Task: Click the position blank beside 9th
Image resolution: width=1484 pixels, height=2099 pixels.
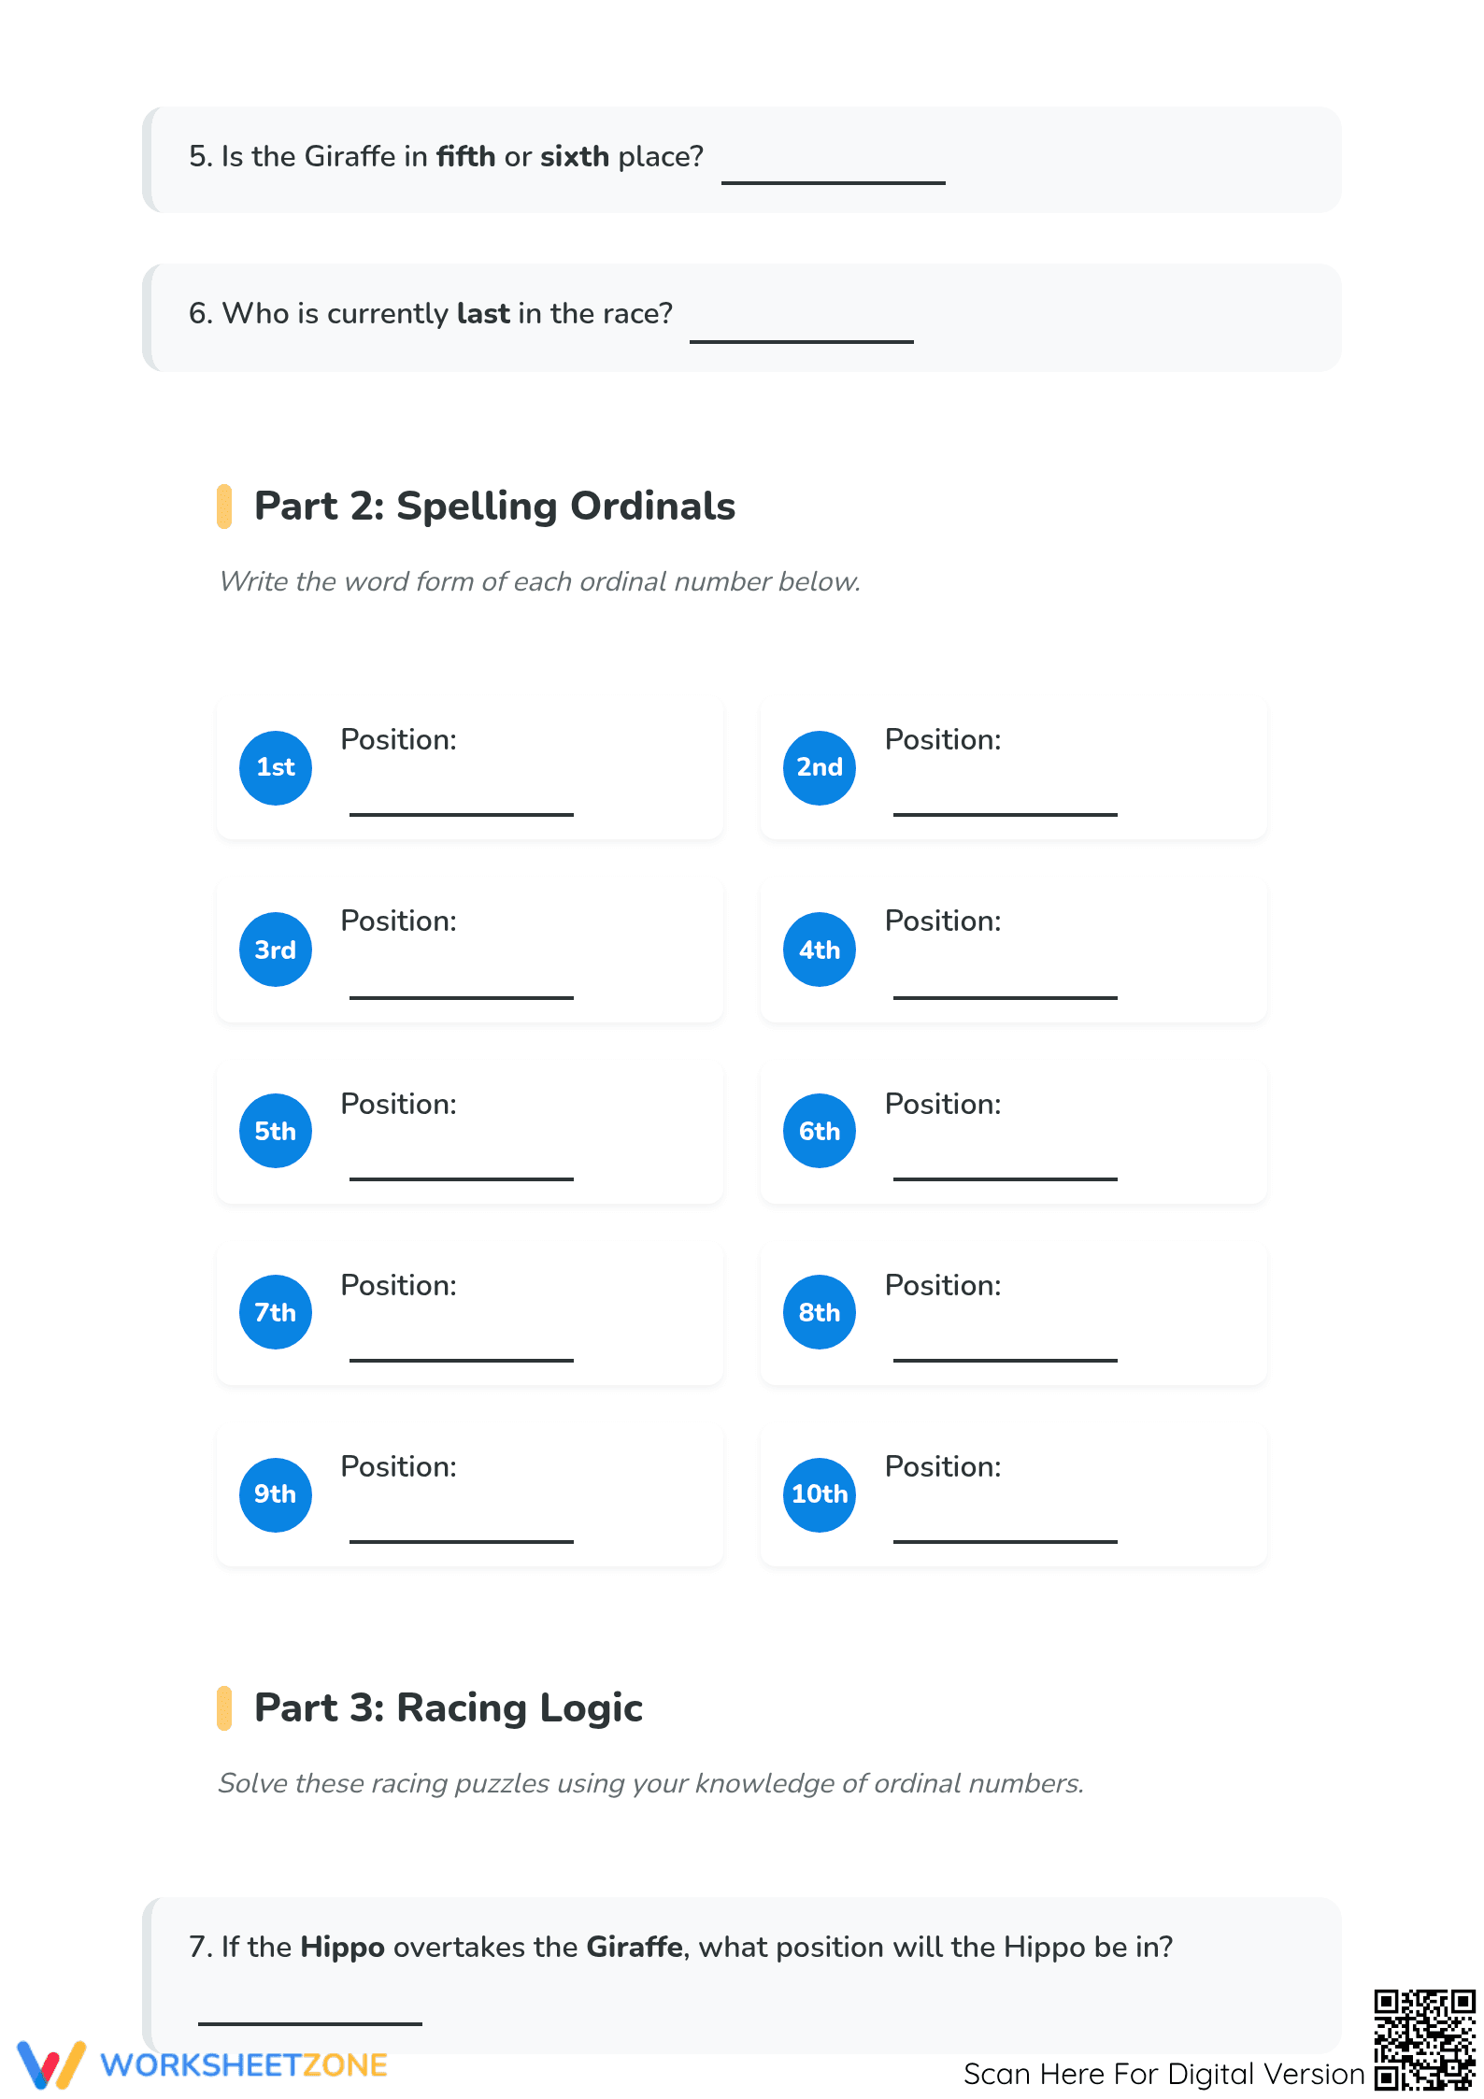Action: 461,1540
